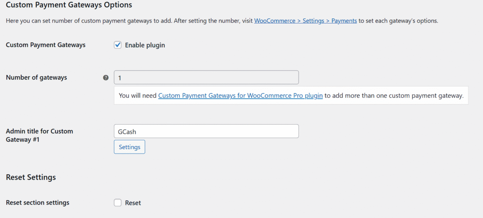Click the 'Reset Settings' section heading
This screenshot has width=483, height=218.
pyautogui.click(x=31, y=178)
